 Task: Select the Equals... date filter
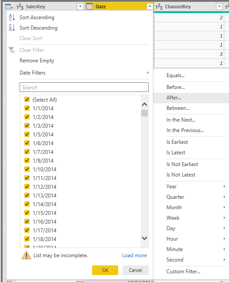pyautogui.click(x=176, y=75)
